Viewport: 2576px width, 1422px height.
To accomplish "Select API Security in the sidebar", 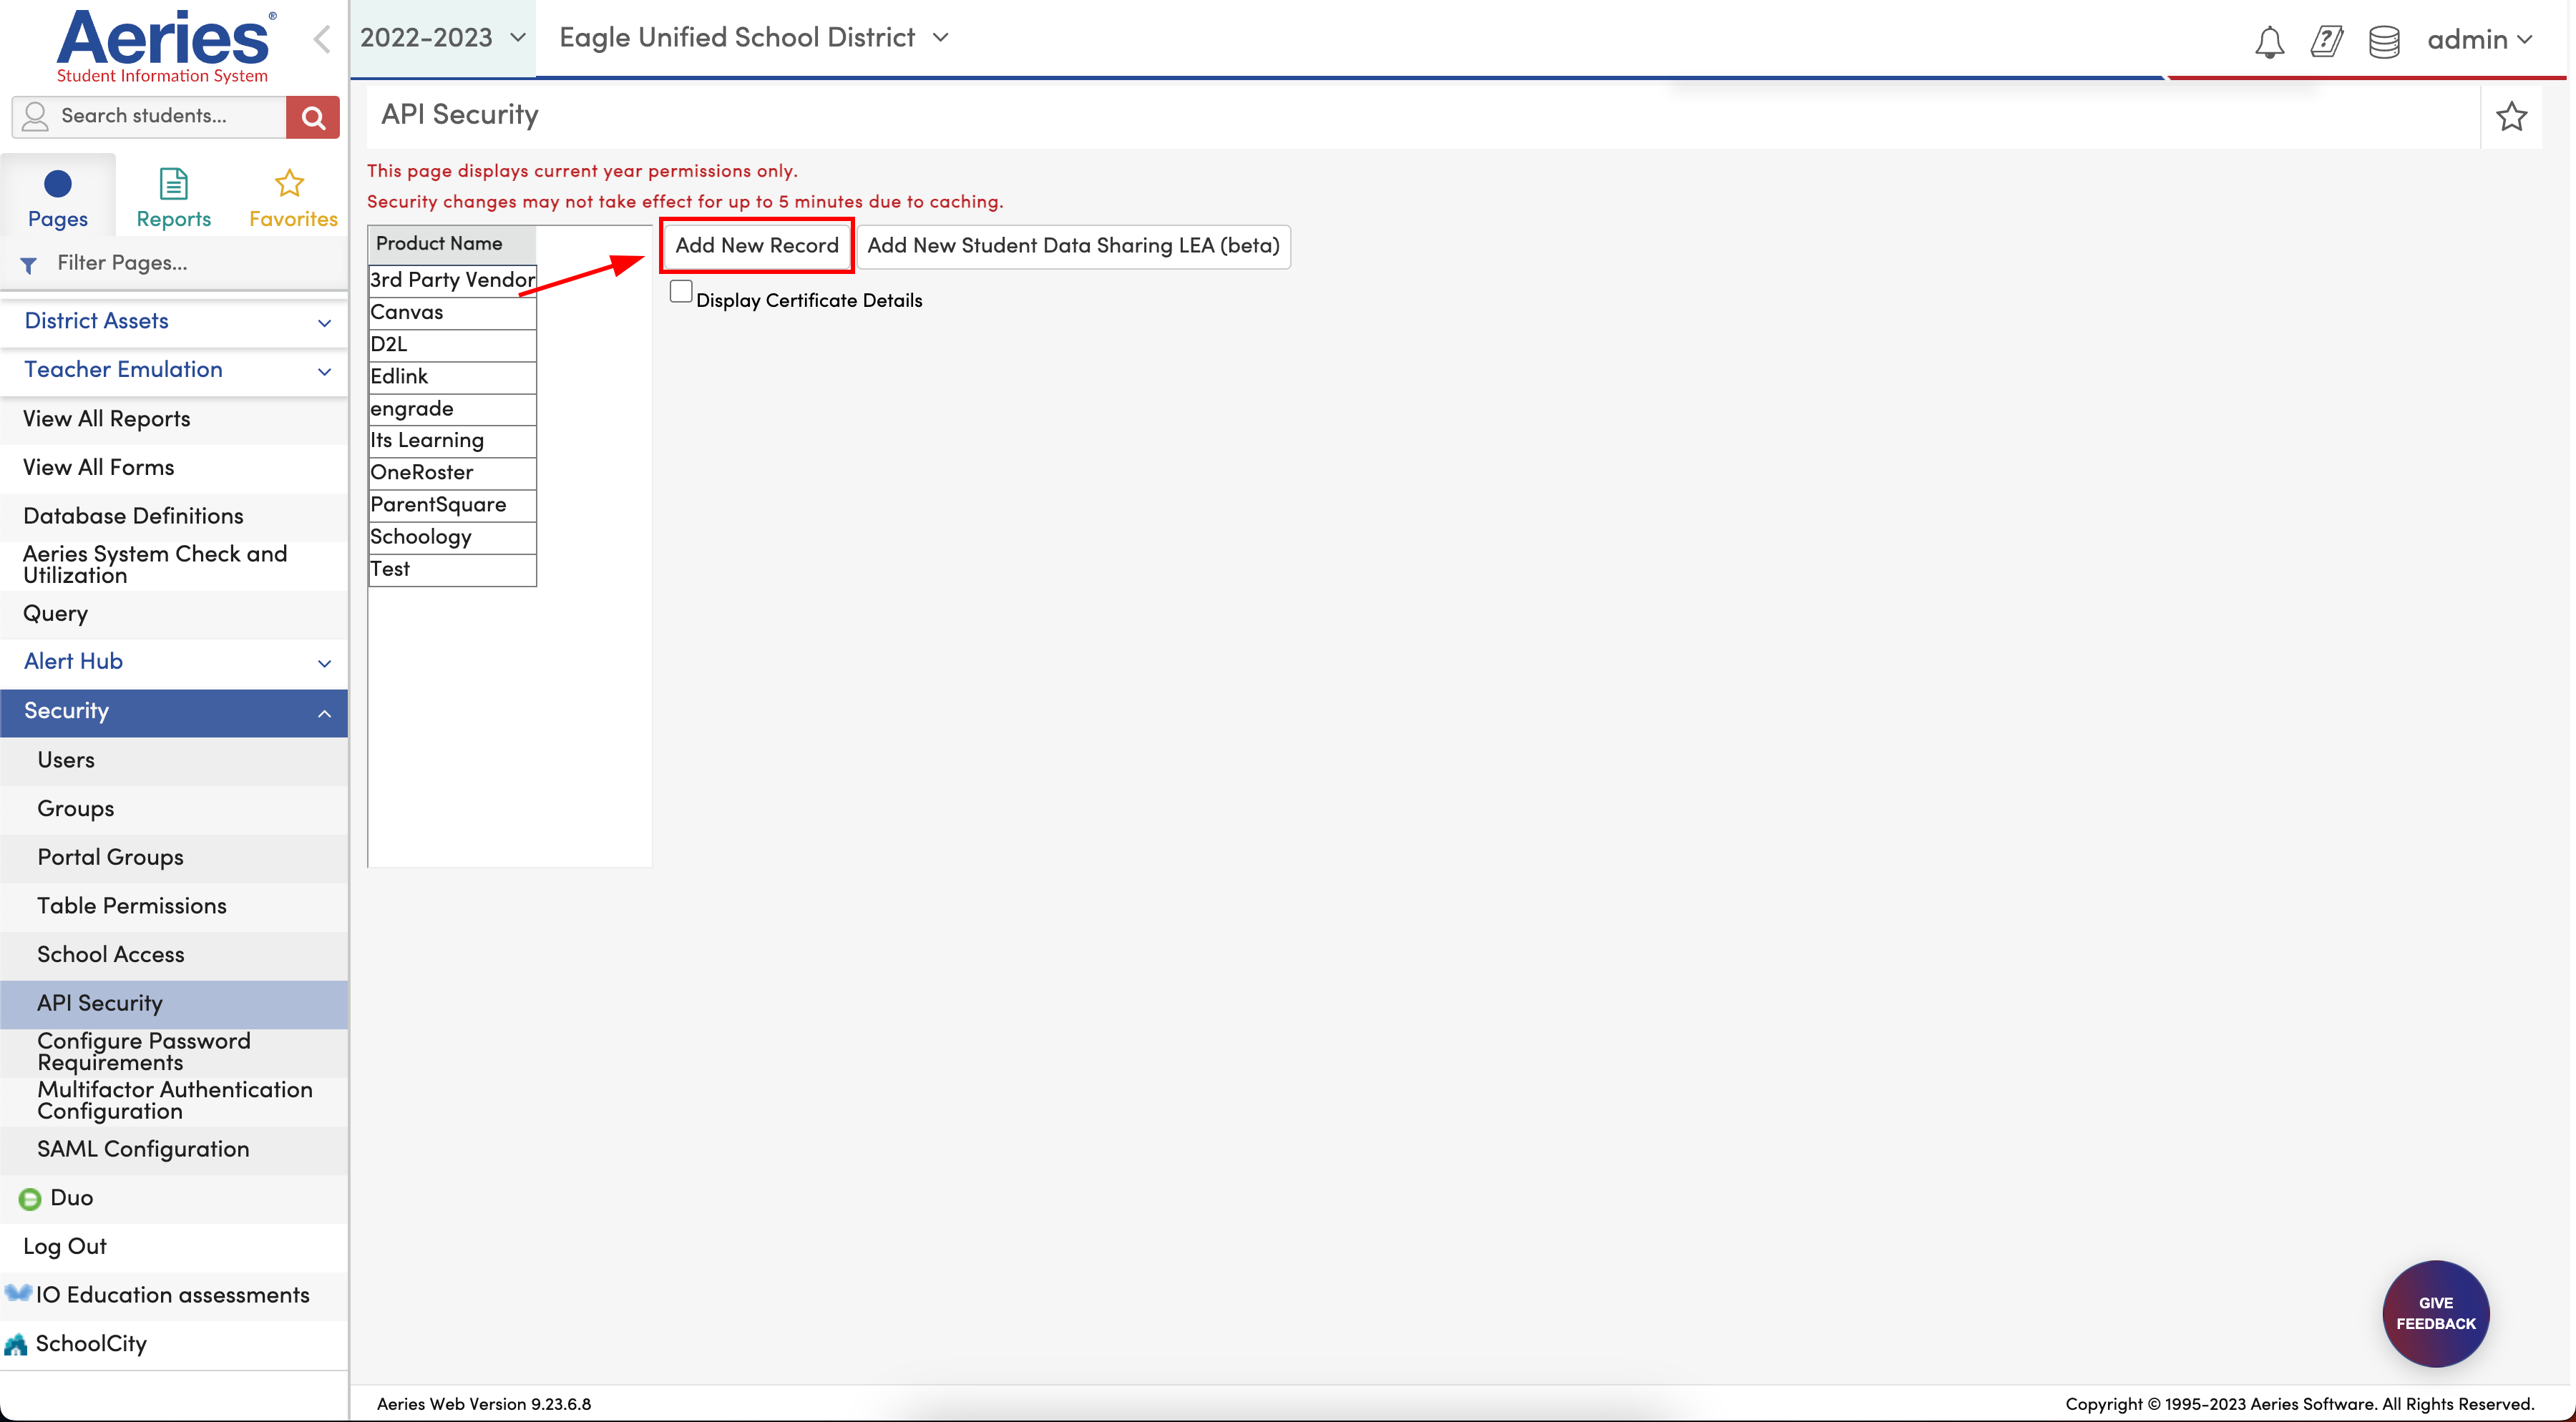I will [x=174, y=1004].
